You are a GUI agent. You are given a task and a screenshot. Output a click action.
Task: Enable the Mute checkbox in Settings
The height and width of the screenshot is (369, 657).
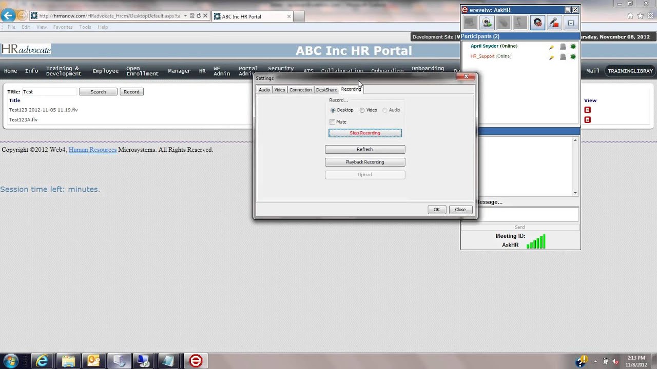tap(333, 122)
